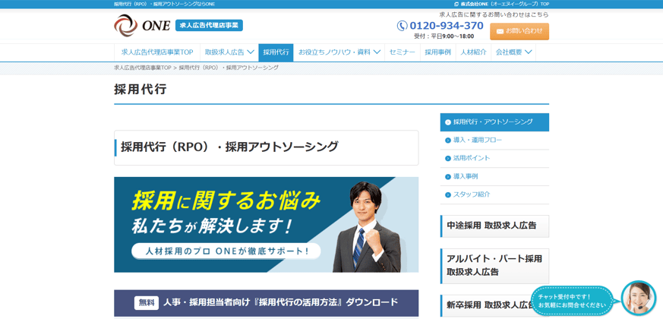Expand the 取扱求人広告 dropdown arrow

pyautogui.click(x=251, y=52)
